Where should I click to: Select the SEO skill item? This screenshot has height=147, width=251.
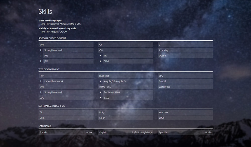(185, 76)
